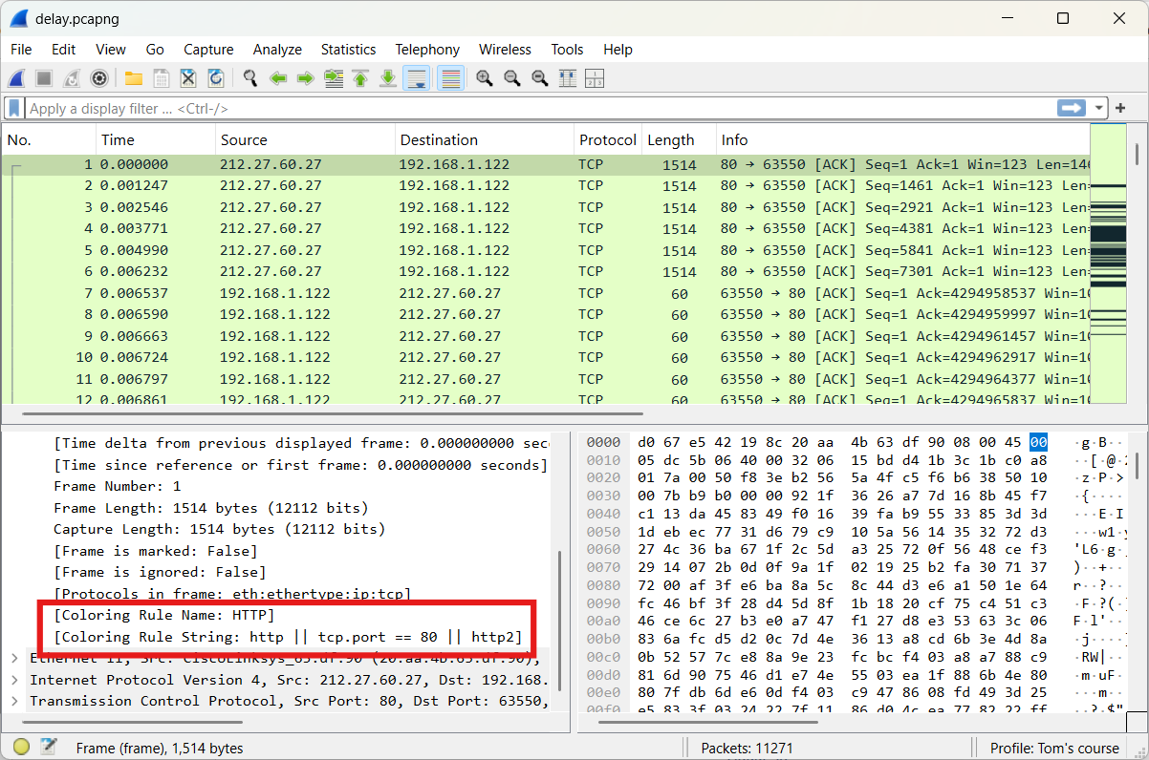Focus the display filter input field
The image size is (1149, 760).
[540, 108]
